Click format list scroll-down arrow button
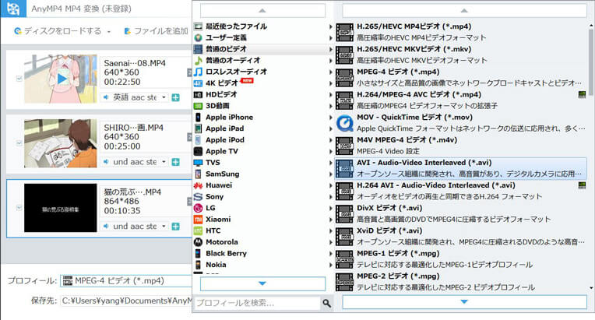Viewport: 595px width, 320px height. point(464,302)
